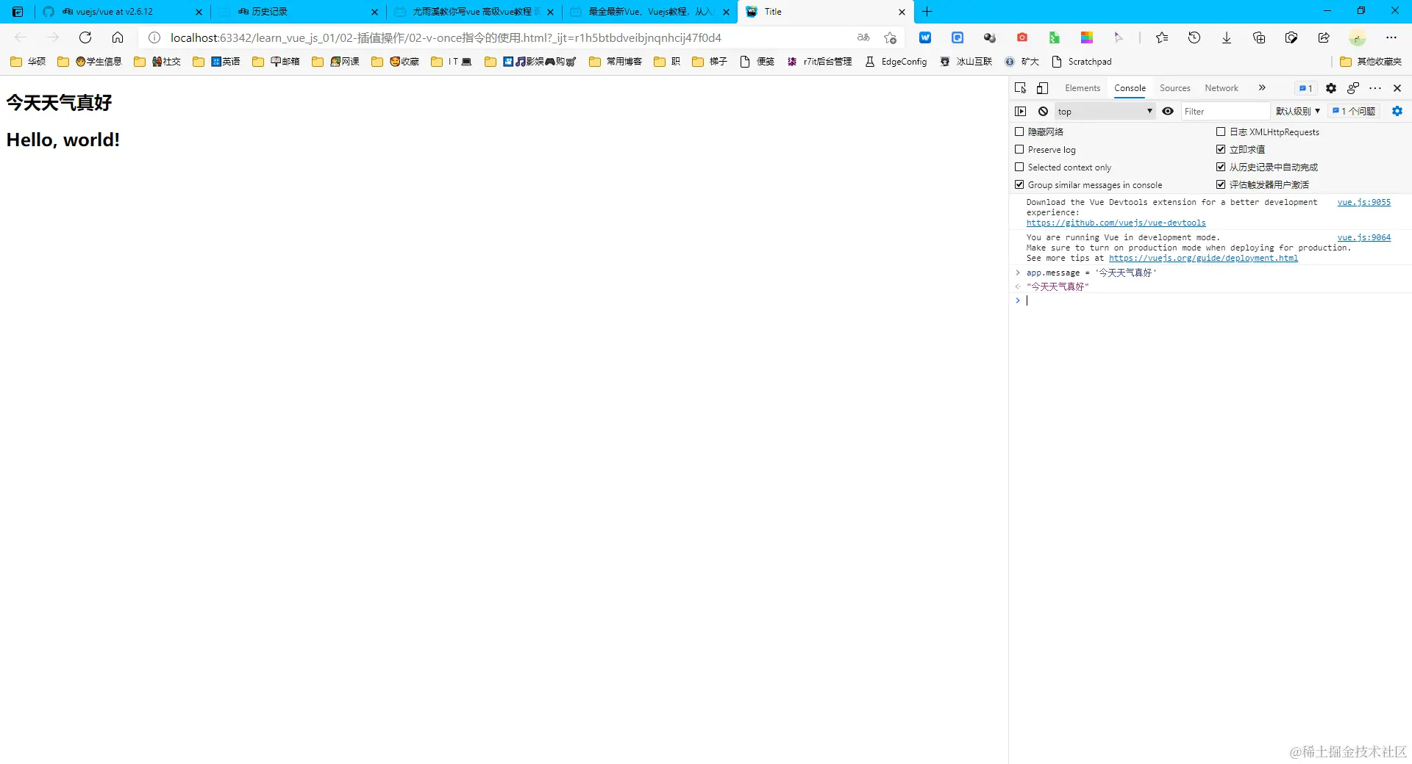1412x764 pixels.
Task: Switch to the Elements tab
Action: tap(1083, 88)
